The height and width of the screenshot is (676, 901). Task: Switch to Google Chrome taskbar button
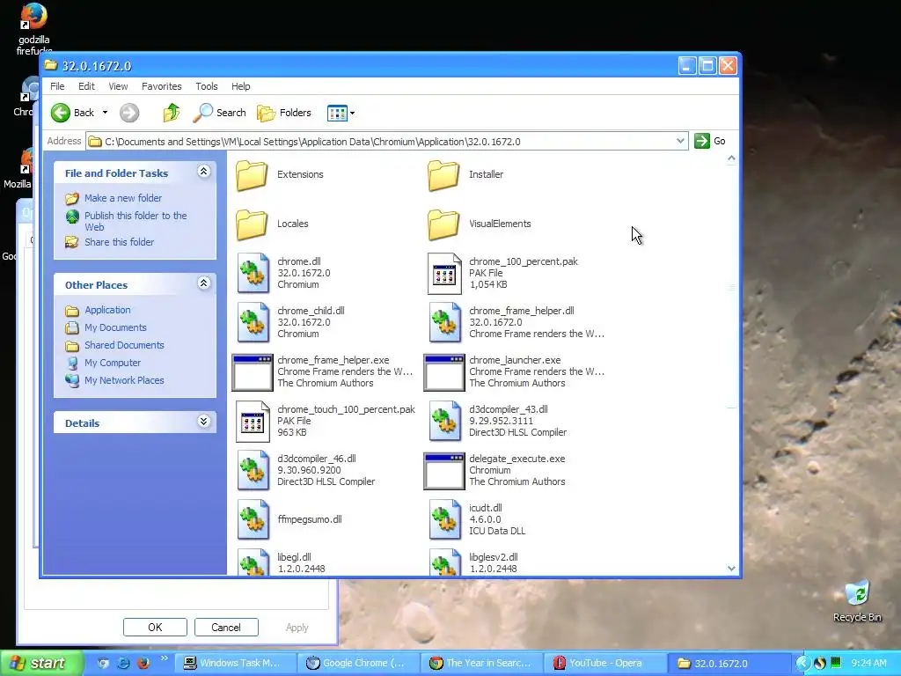tap(357, 663)
